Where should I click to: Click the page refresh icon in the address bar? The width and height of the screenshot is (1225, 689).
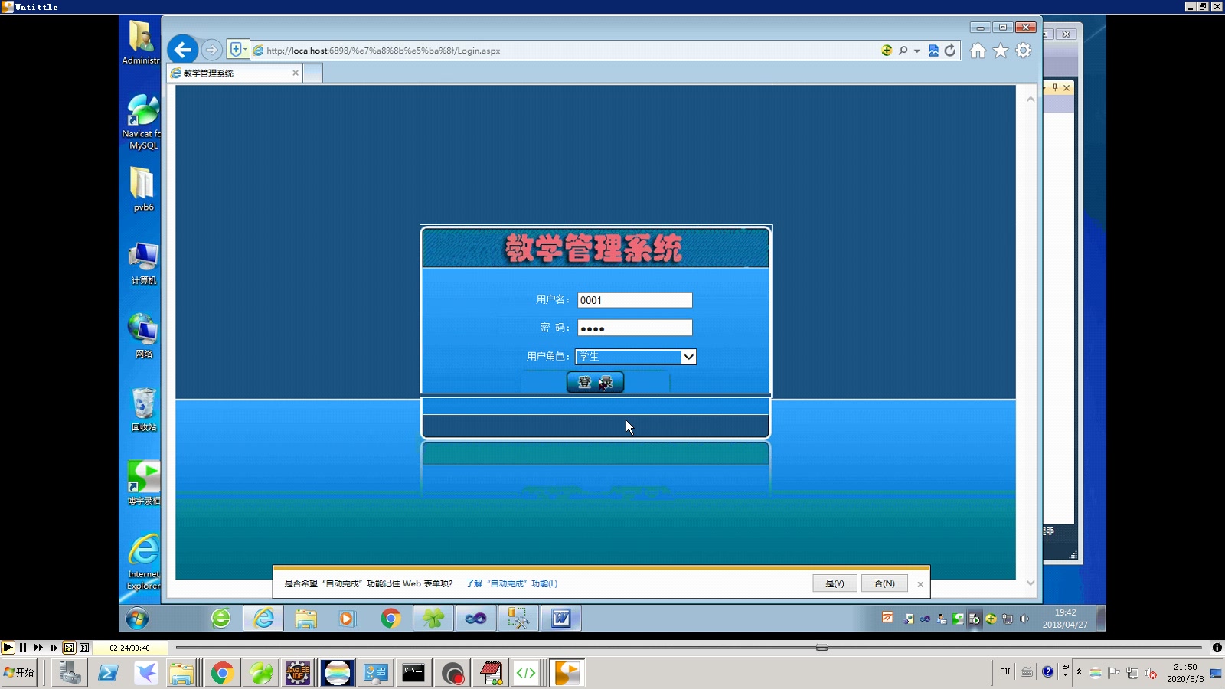click(950, 51)
